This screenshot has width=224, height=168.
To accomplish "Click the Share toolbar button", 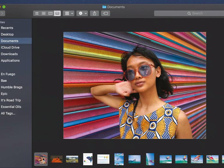I will point(95,13).
